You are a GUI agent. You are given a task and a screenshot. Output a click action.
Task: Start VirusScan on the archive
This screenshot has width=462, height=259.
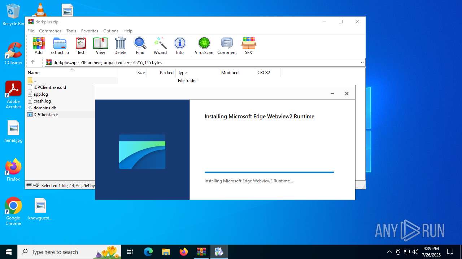204,46
